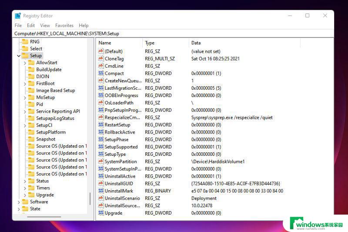Expand the Timers key
This screenshot has height=232, width=348.
pos(25,188)
